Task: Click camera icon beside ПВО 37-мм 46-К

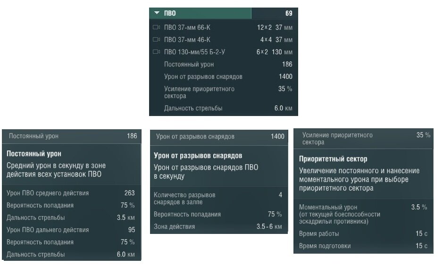Action: click(x=156, y=40)
